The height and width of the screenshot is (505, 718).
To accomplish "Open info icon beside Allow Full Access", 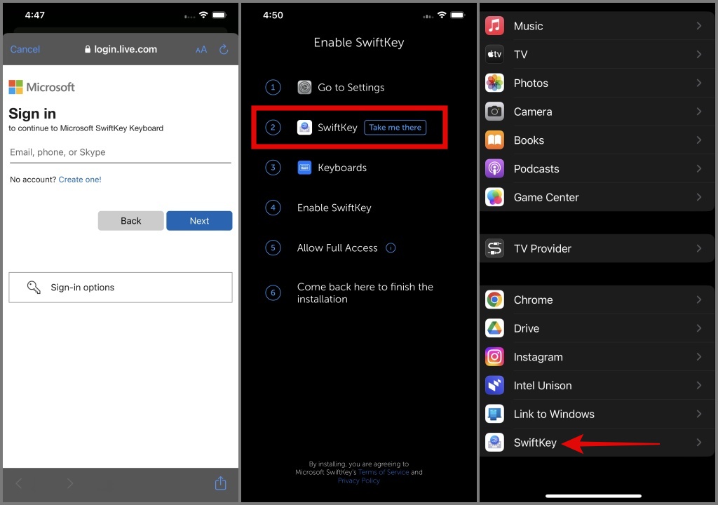I will pos(391,248).
